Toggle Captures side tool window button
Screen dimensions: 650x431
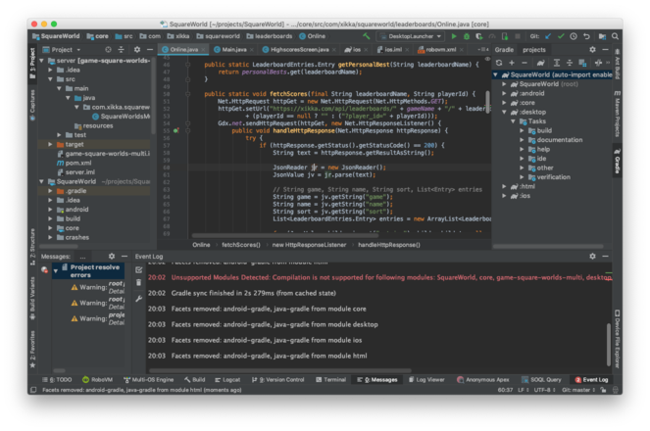32,106
